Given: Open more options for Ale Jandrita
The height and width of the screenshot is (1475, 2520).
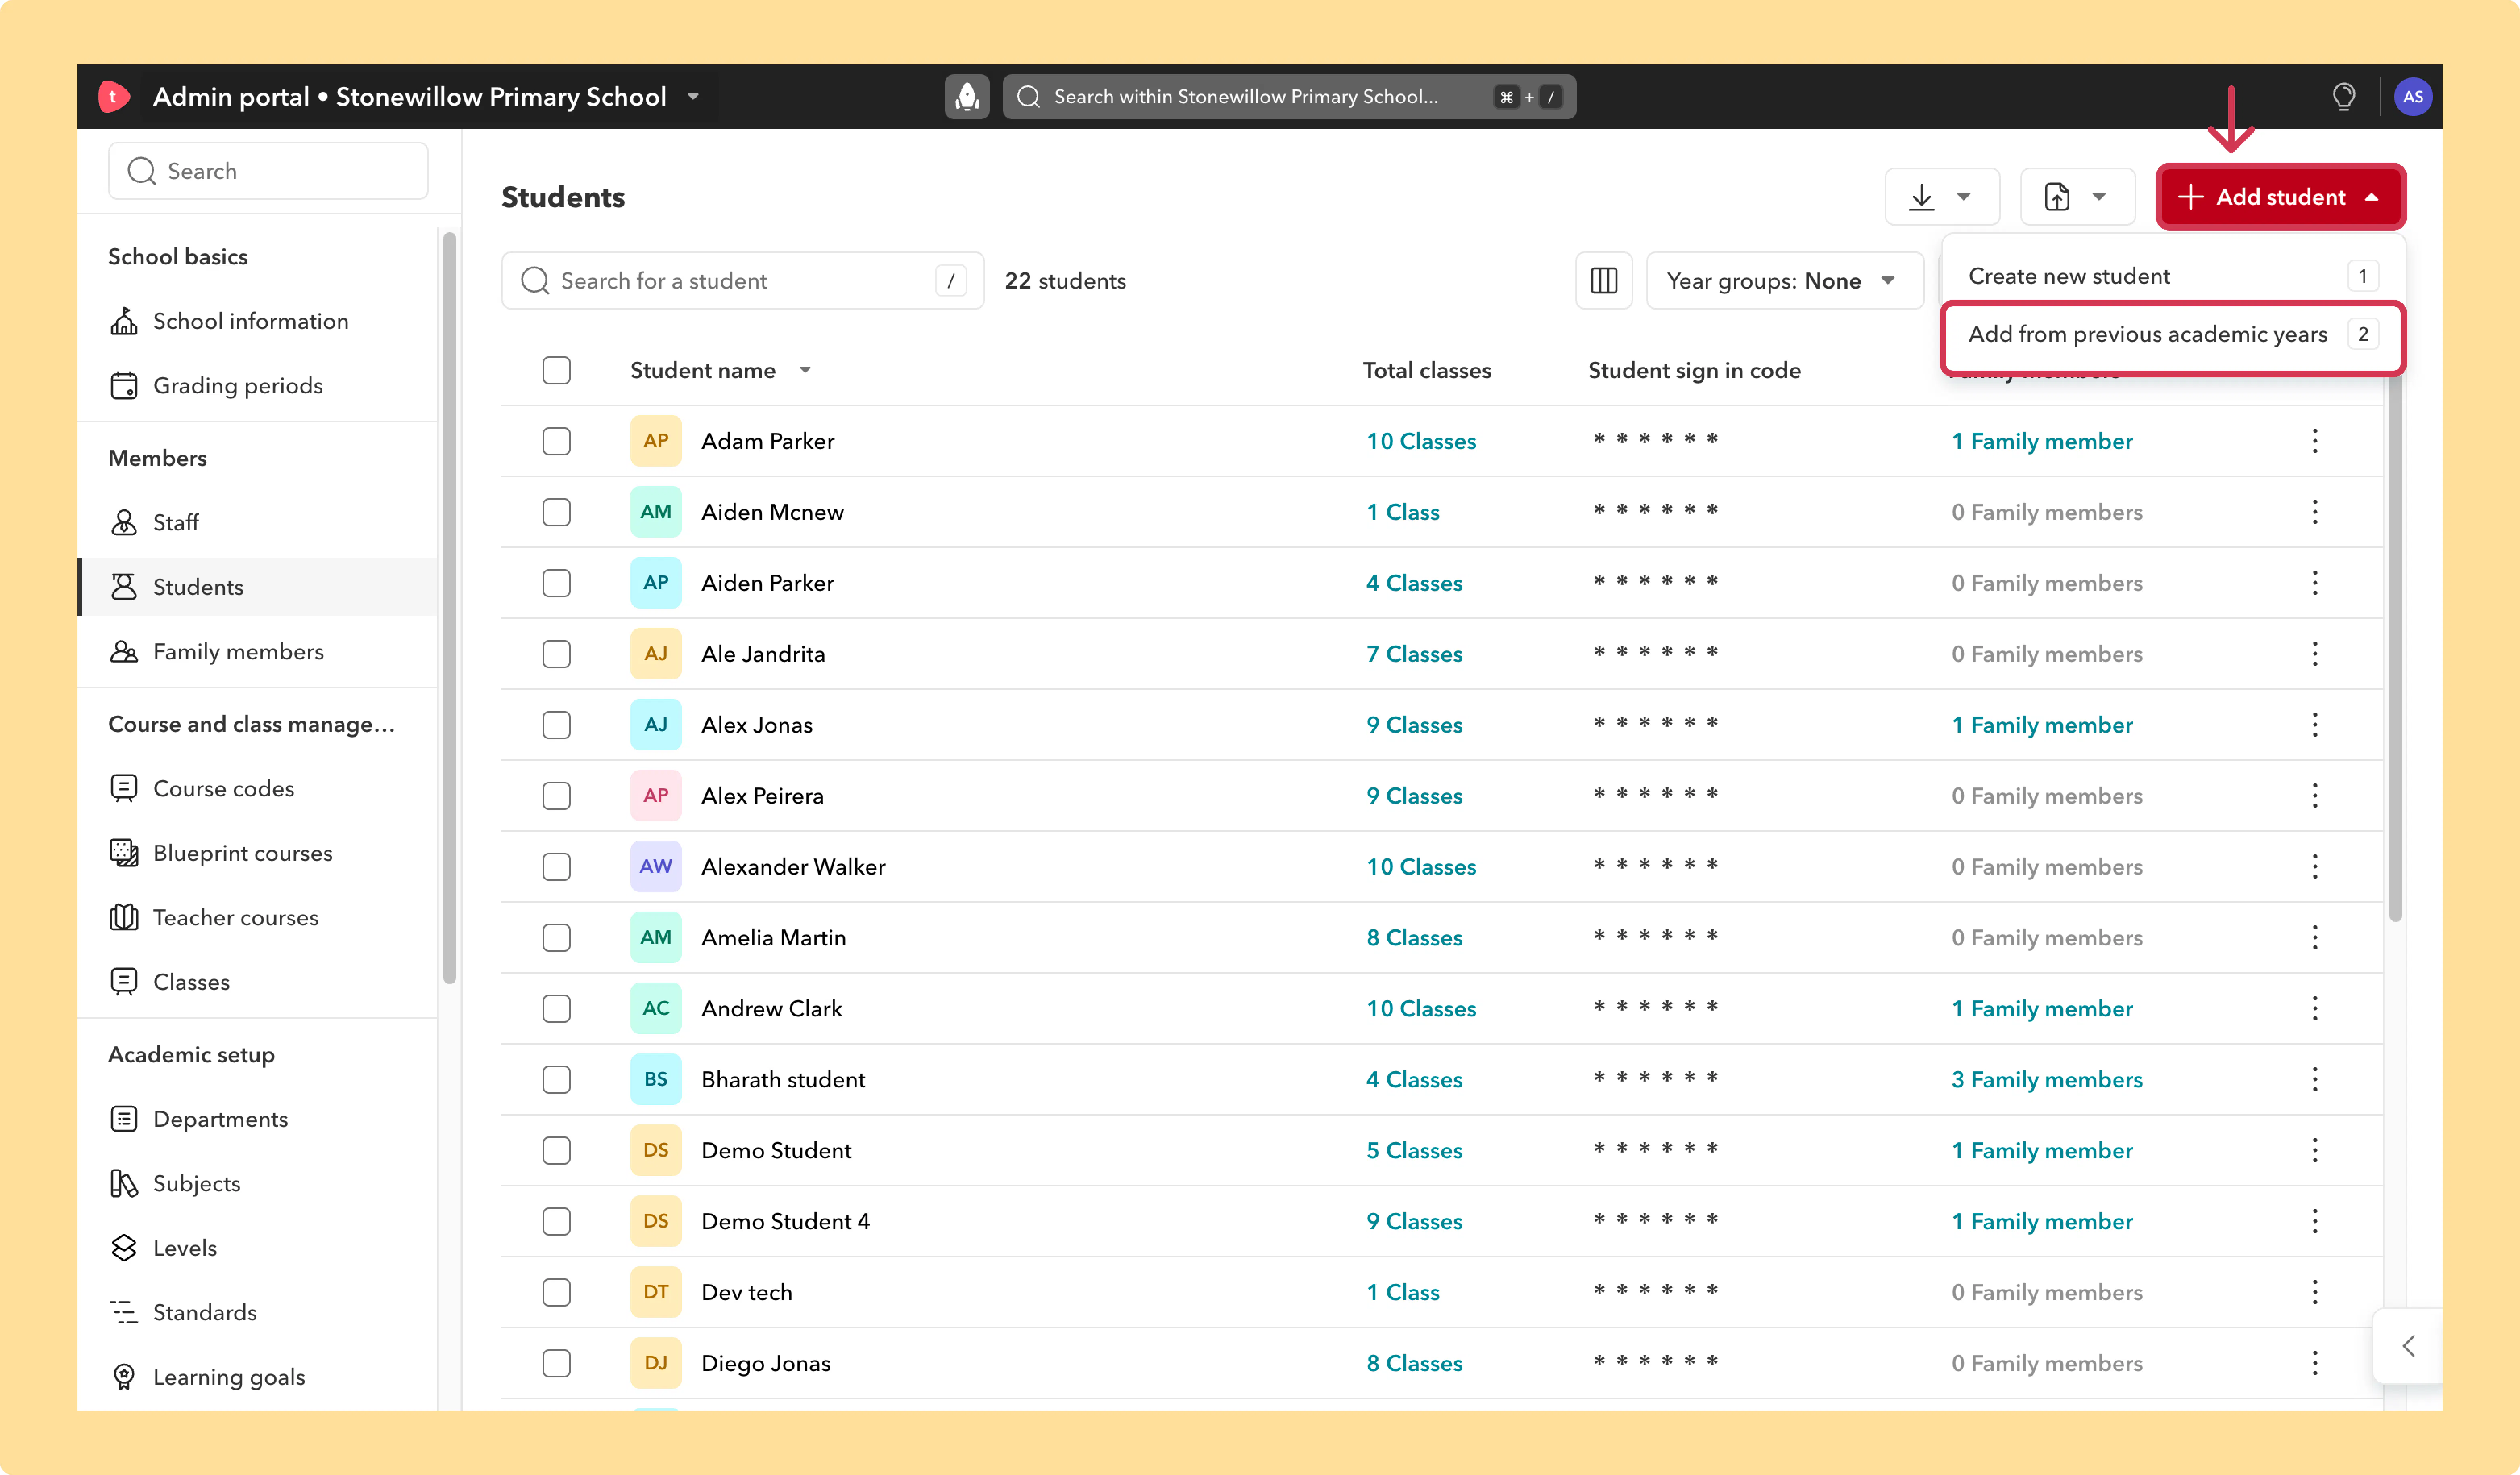Looking at the screenshot, I should [2314, 654].
